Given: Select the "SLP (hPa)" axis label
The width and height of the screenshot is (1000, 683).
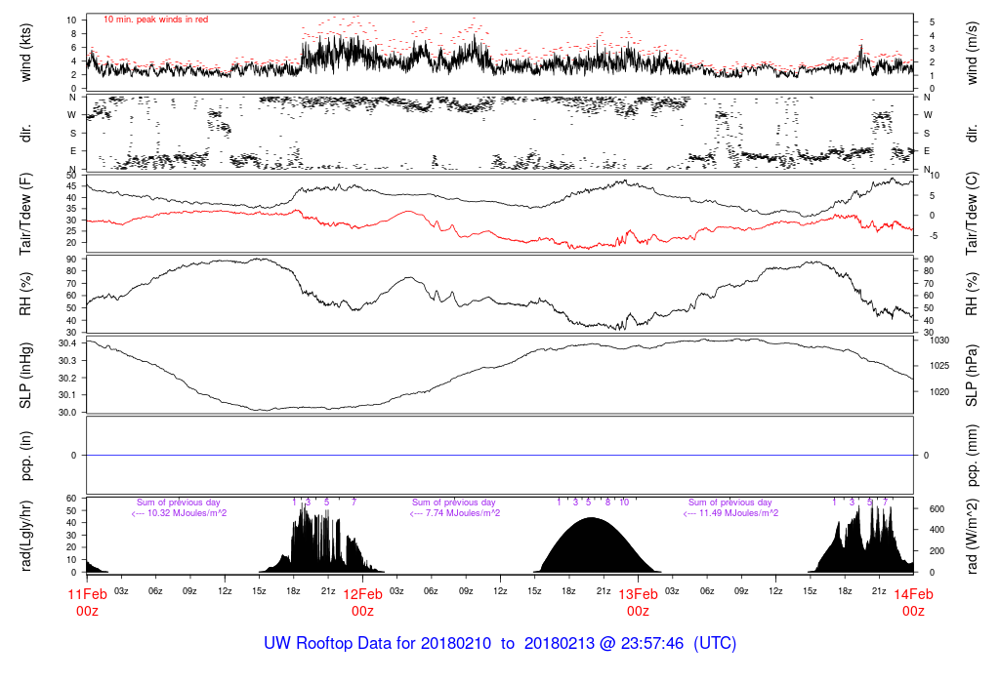Looking at the screenshot, I should (x=972, y=376).
